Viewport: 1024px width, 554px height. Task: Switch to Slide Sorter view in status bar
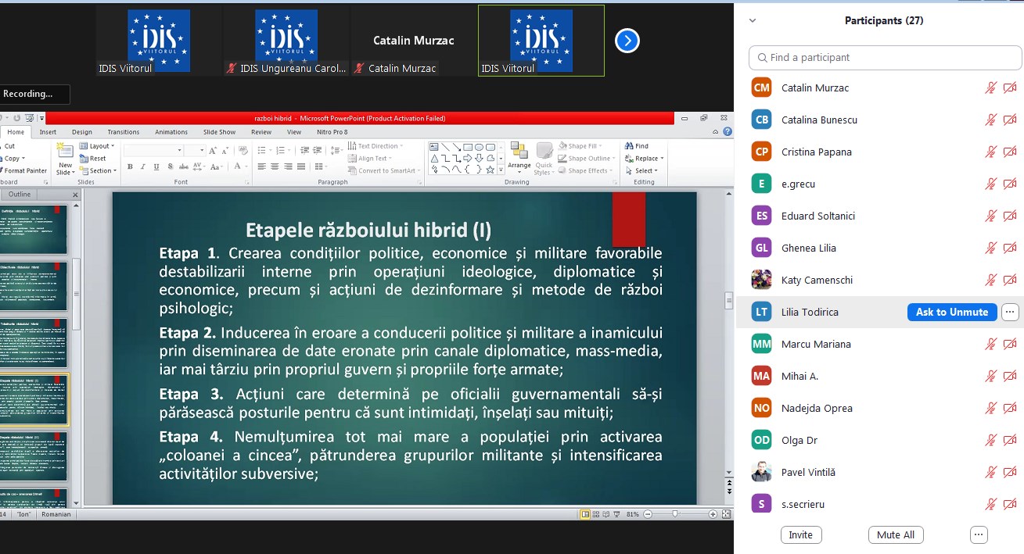click(596, 514)
